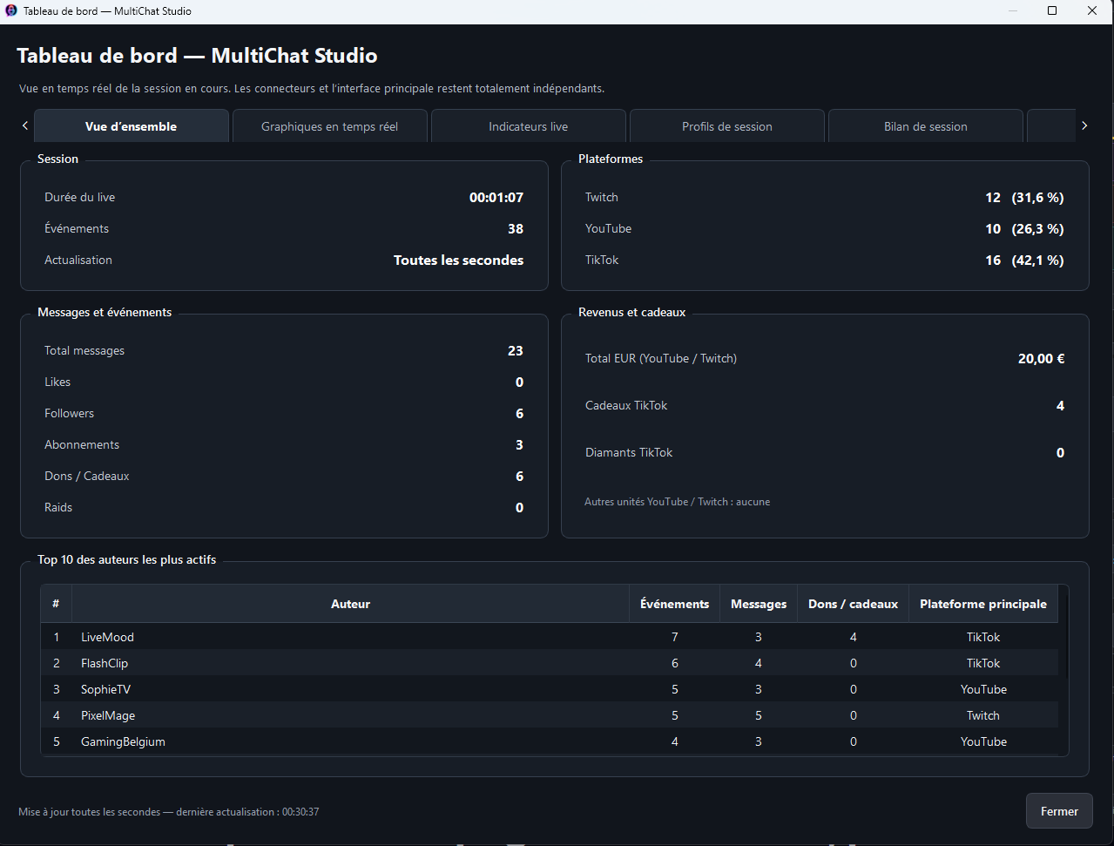
Task: Click the "Messages et événements" panel title
Action: click(105, 313)
